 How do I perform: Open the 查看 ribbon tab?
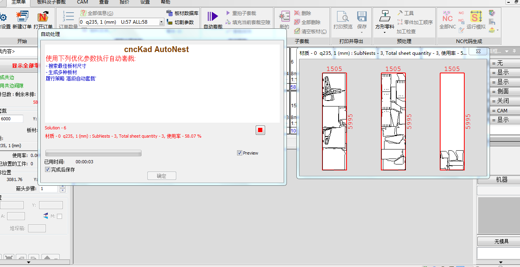click(104, 2)
